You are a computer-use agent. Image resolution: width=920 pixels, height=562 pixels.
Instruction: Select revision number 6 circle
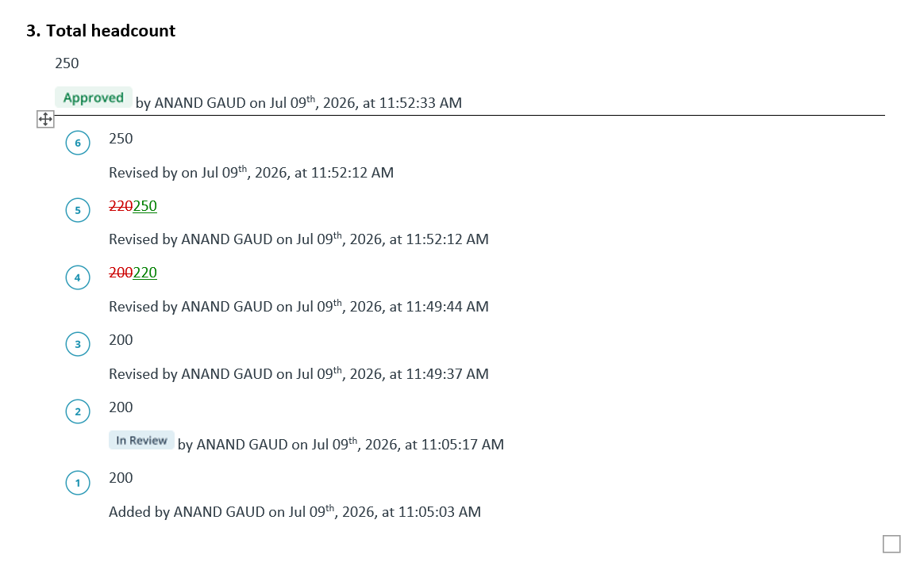[78, 143]
